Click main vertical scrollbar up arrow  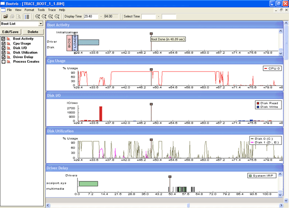[x=286, y=23]
